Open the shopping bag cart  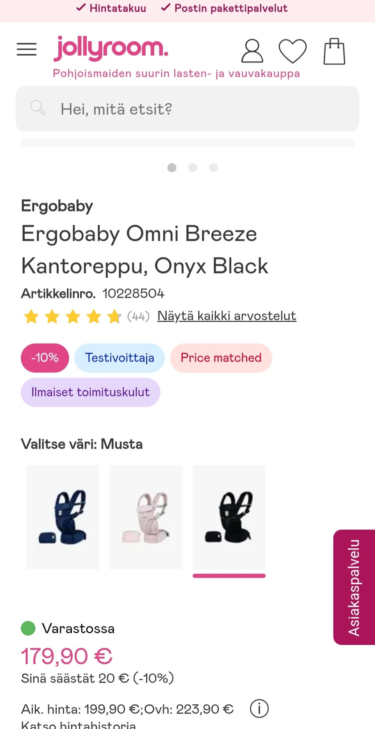pyautogui.click(x=334, y=51)
